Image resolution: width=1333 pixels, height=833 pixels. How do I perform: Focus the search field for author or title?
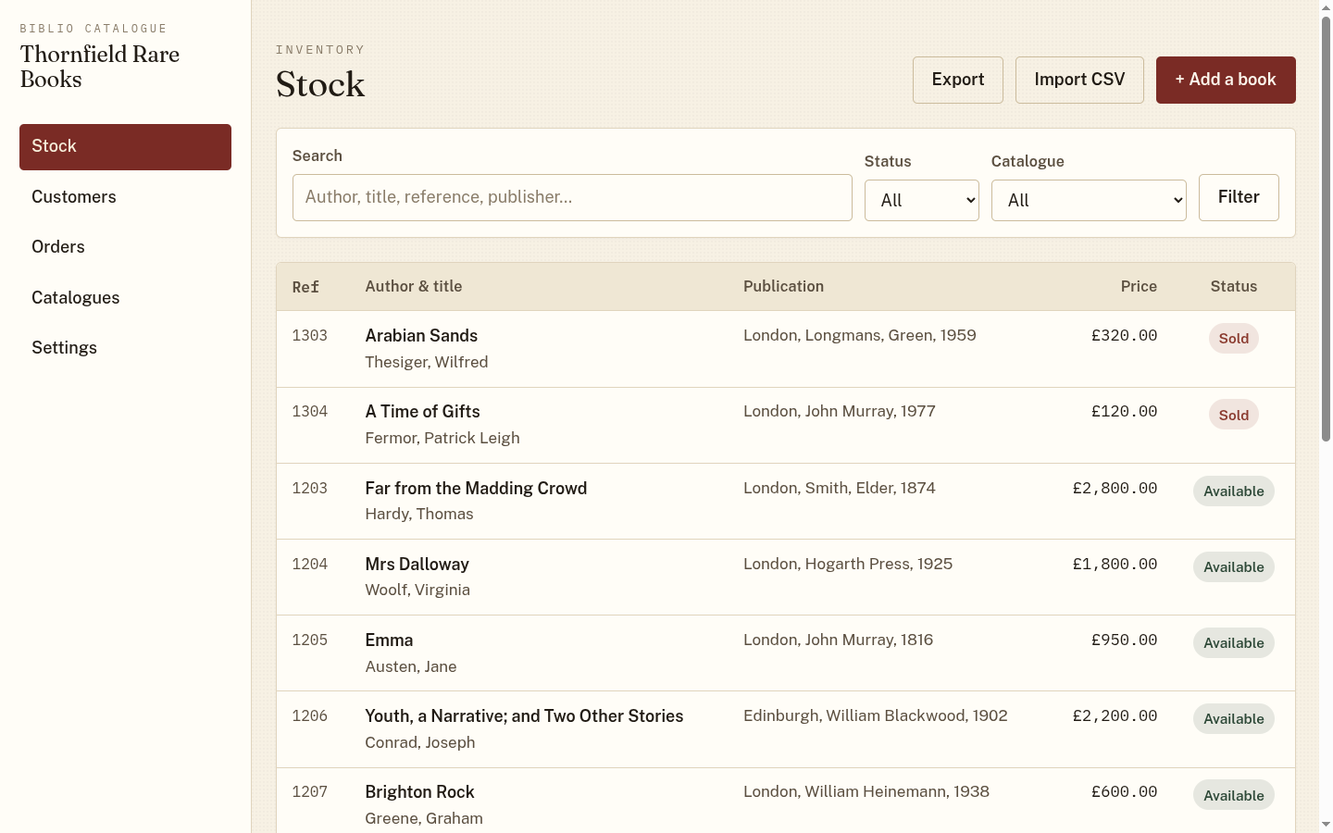coord(572,197)
